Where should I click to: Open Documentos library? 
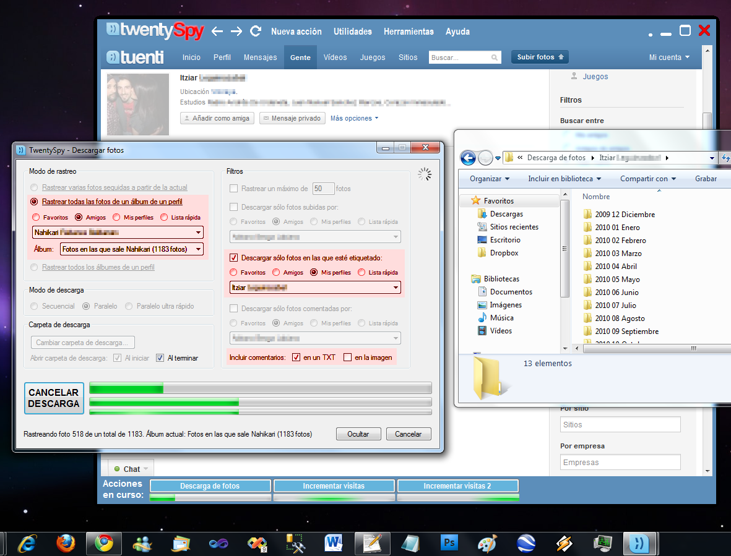click(x=505, y=292)
